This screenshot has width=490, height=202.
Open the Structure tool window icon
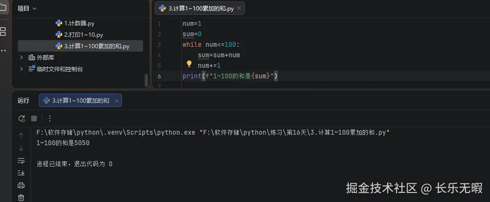[3, 31]
